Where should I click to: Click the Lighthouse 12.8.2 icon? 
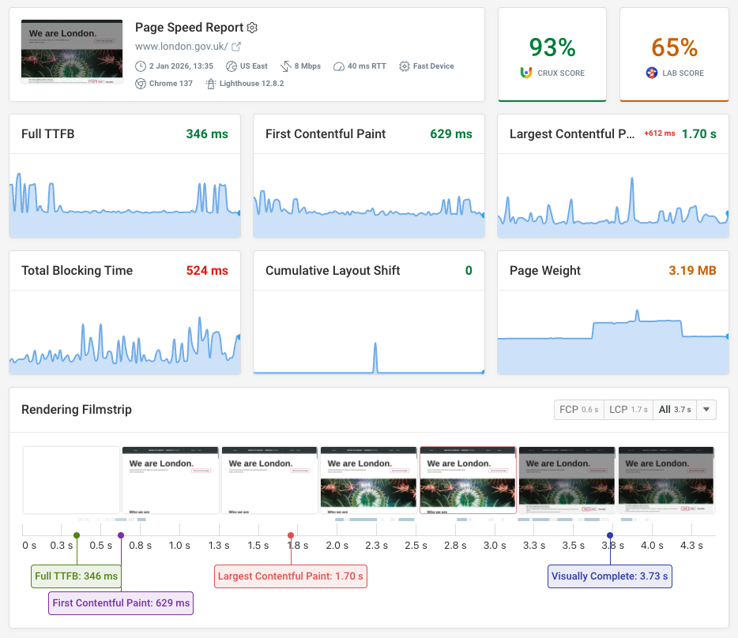[210, 83]
